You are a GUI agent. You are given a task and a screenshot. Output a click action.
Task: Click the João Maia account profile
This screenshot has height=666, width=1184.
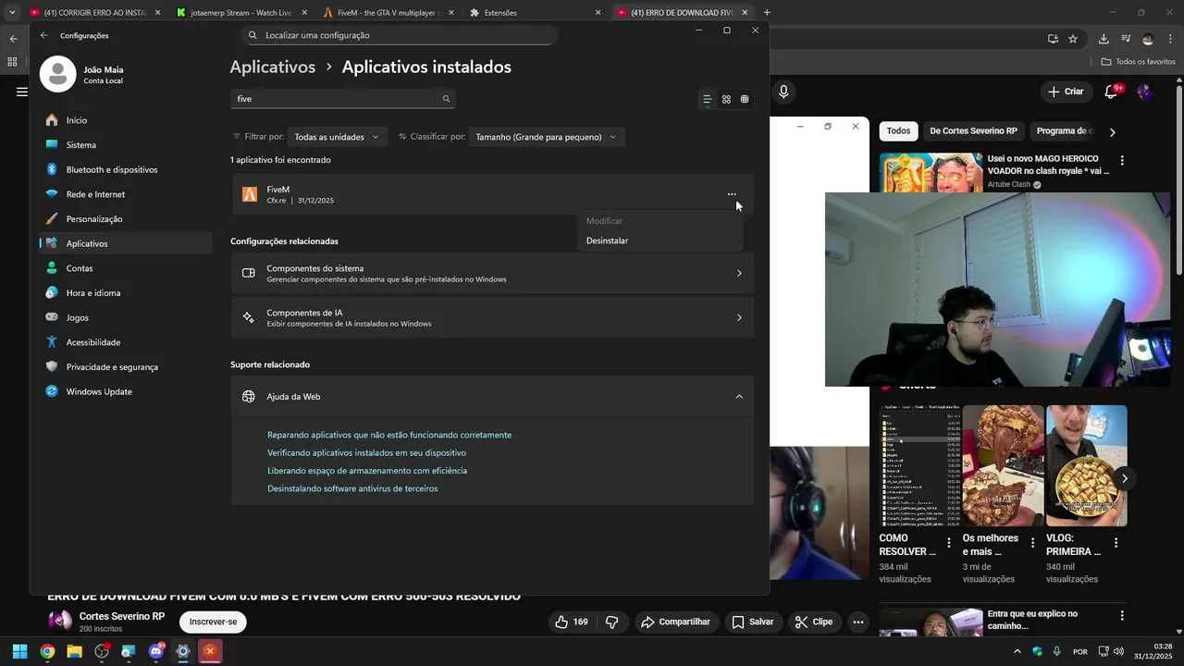pyautogui.click(x=83, y=74)
